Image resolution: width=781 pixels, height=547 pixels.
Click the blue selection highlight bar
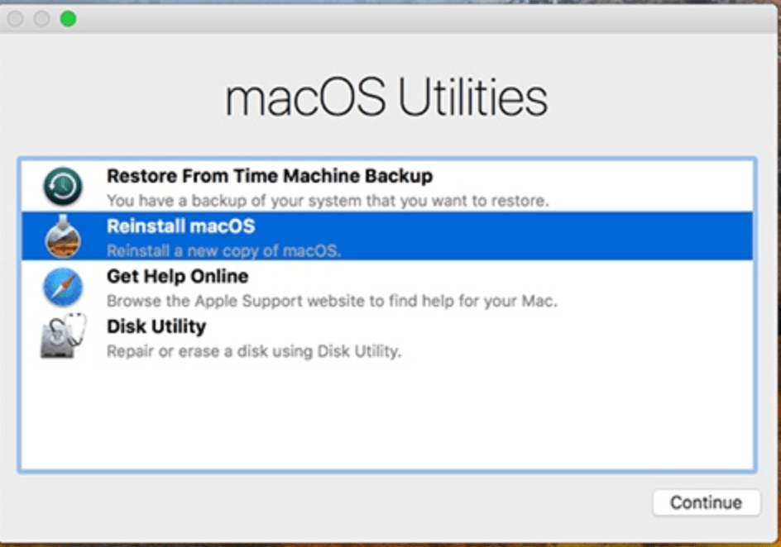496,236
